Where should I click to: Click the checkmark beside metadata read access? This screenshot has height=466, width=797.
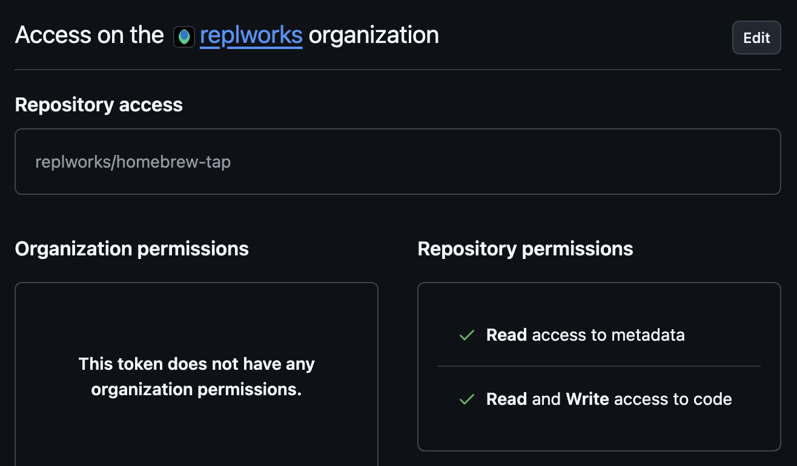[x=466, y=335]
